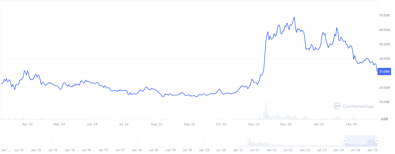This screenshot has height=154, width=395.
Task: Click the Aug '24 date label
Action: click(156, 124)
